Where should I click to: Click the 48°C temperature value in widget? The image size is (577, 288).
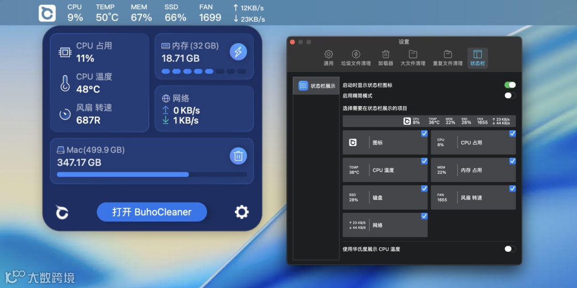(88, 89)
